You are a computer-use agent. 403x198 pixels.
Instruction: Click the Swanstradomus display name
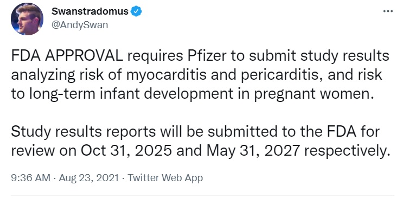coord(90,11)
